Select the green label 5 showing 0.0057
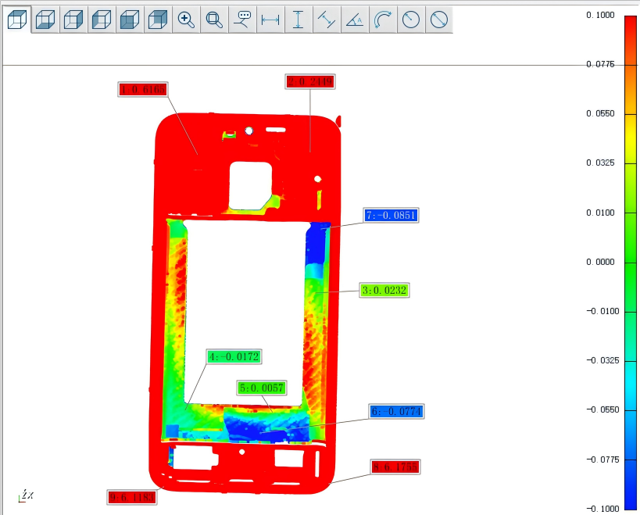Image resolution: width=640 pixels, height=515 pixels. tap(261, 388)
